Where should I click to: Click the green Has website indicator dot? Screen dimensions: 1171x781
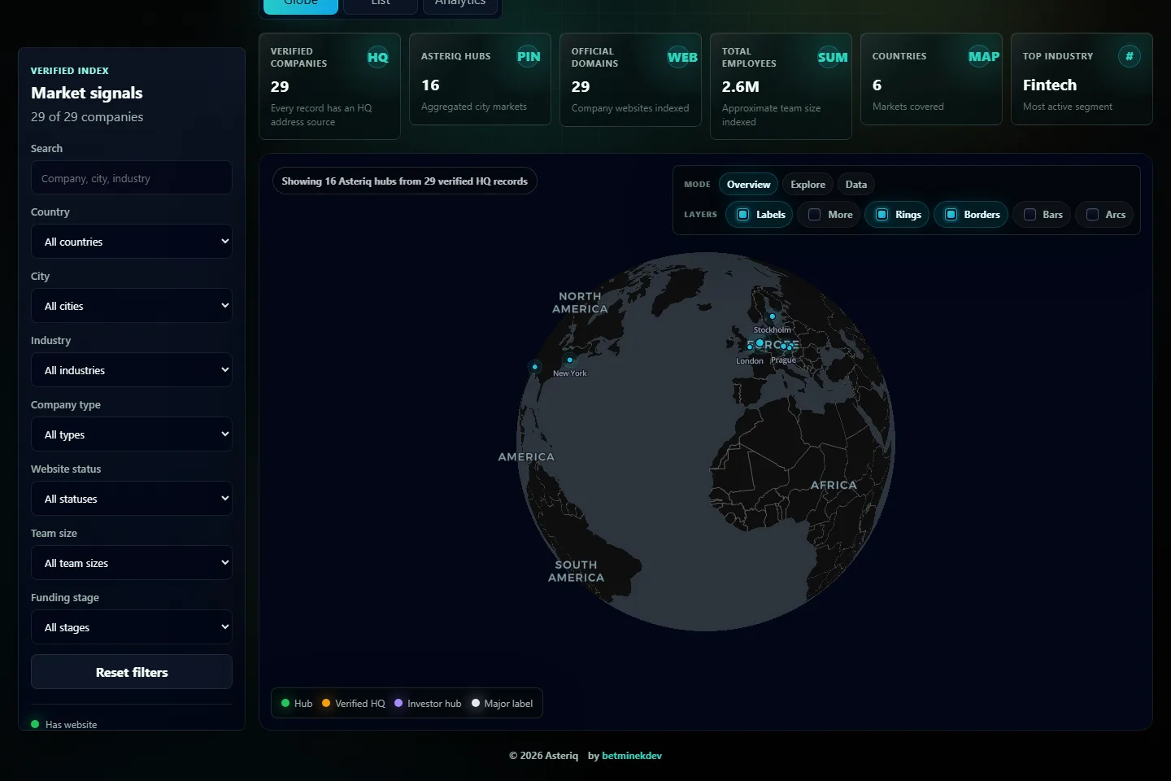(35, 724)
